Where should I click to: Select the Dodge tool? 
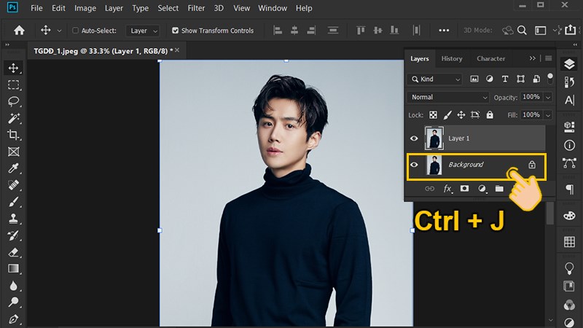point(13,302)
